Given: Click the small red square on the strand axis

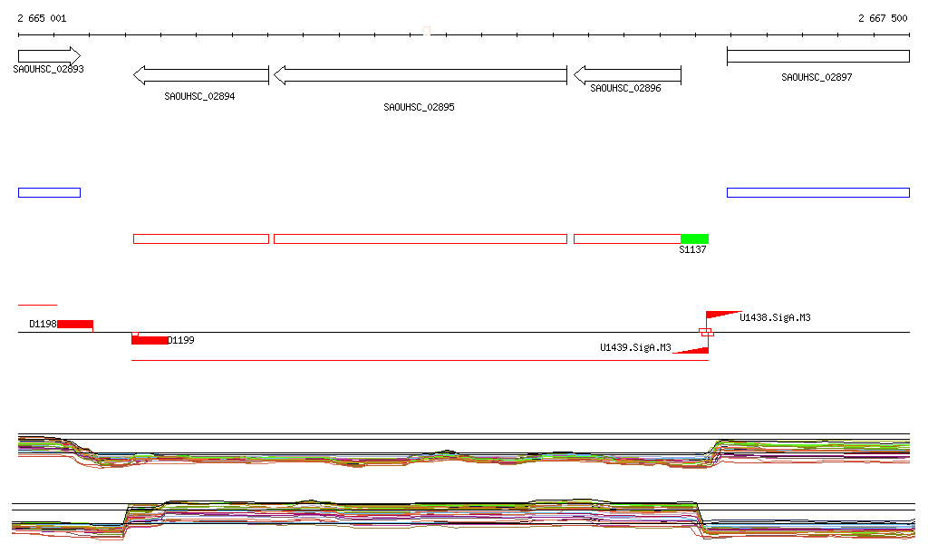Looking at the screenshot, I should (x=706, y=332).
